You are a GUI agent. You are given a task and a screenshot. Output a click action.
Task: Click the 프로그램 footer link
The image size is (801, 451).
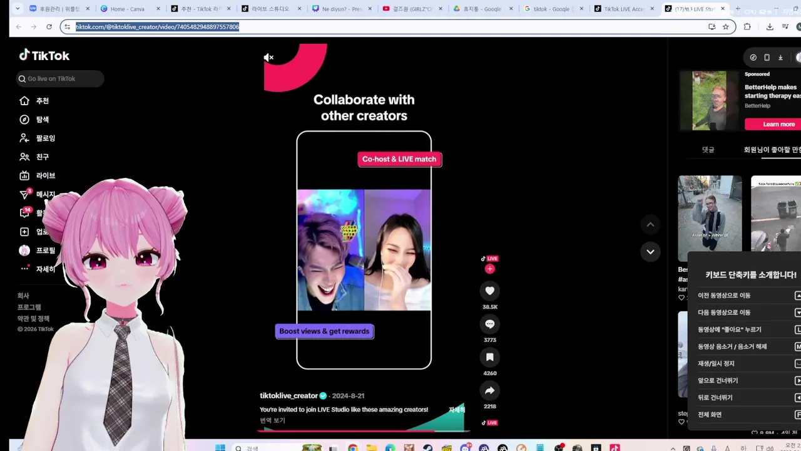29,307
